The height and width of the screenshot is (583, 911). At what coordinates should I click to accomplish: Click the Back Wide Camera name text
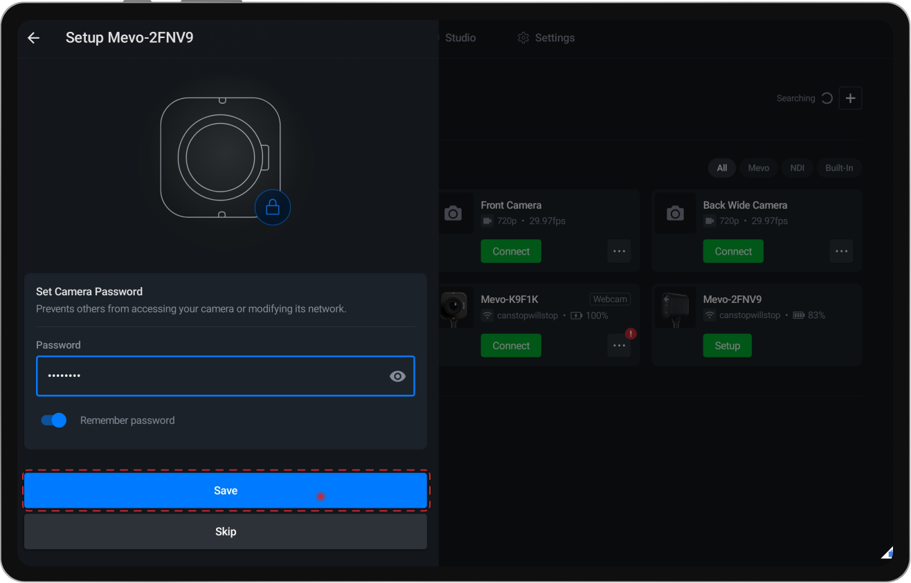(745, 205)
